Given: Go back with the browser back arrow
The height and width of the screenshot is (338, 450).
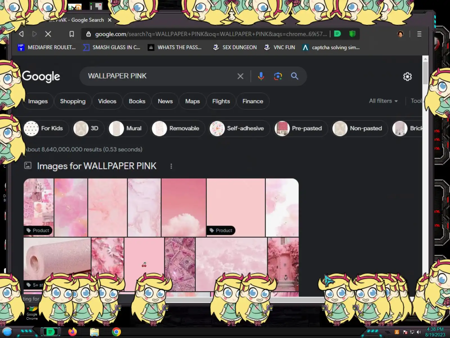Looking at the screenshot, I should (x=21, y=34).
